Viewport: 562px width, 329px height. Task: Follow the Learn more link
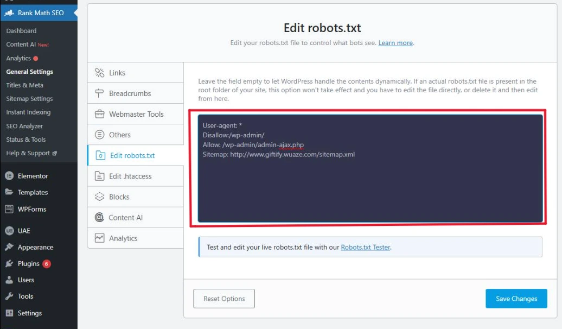[x=395, y=43]
